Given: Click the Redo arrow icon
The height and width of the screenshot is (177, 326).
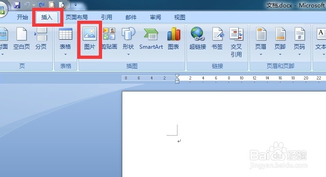Looking at the screenshot, I should coord(41,5).
